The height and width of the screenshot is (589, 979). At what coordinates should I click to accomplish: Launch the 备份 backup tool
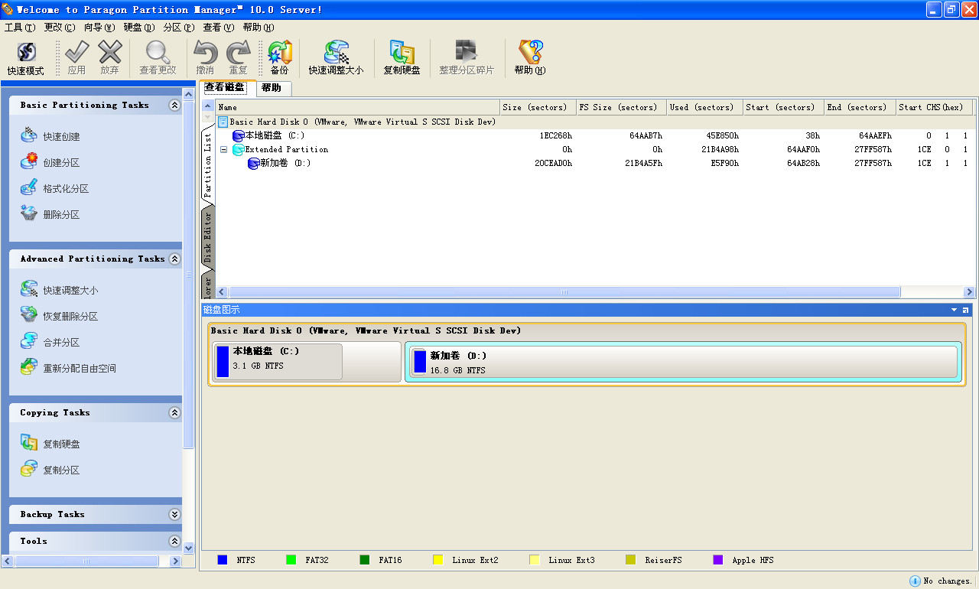coord(279,58)
